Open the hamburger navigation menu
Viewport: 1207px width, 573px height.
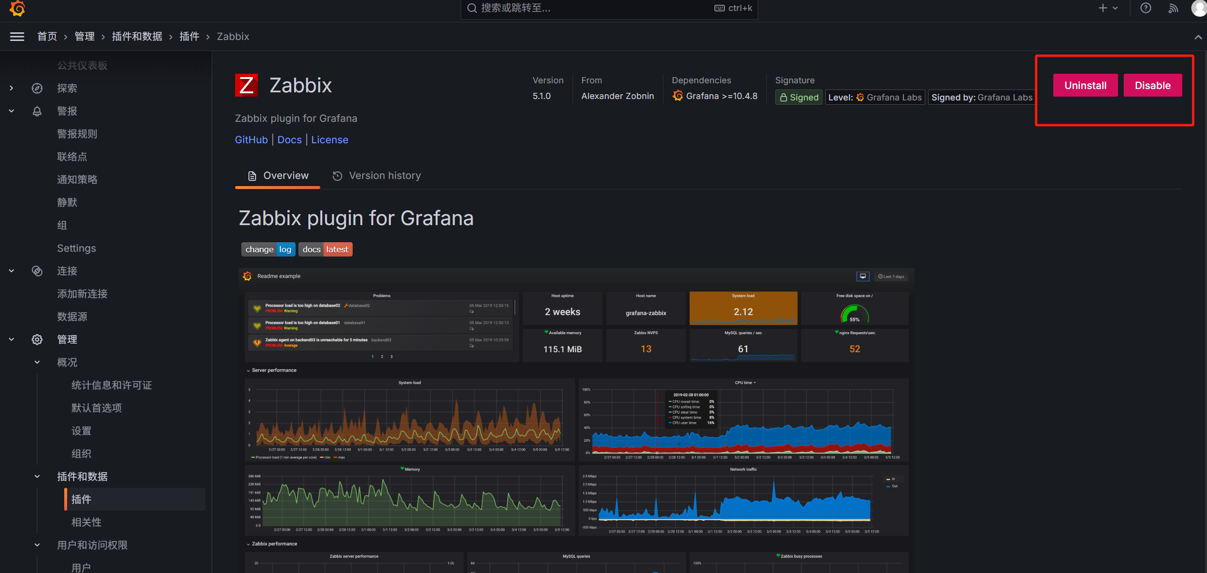pyautogui.click(x=17, y=37)
